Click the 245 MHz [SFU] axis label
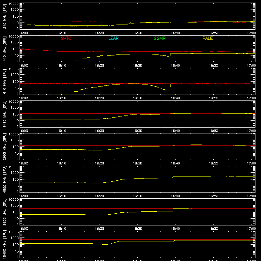 (5, 16)
